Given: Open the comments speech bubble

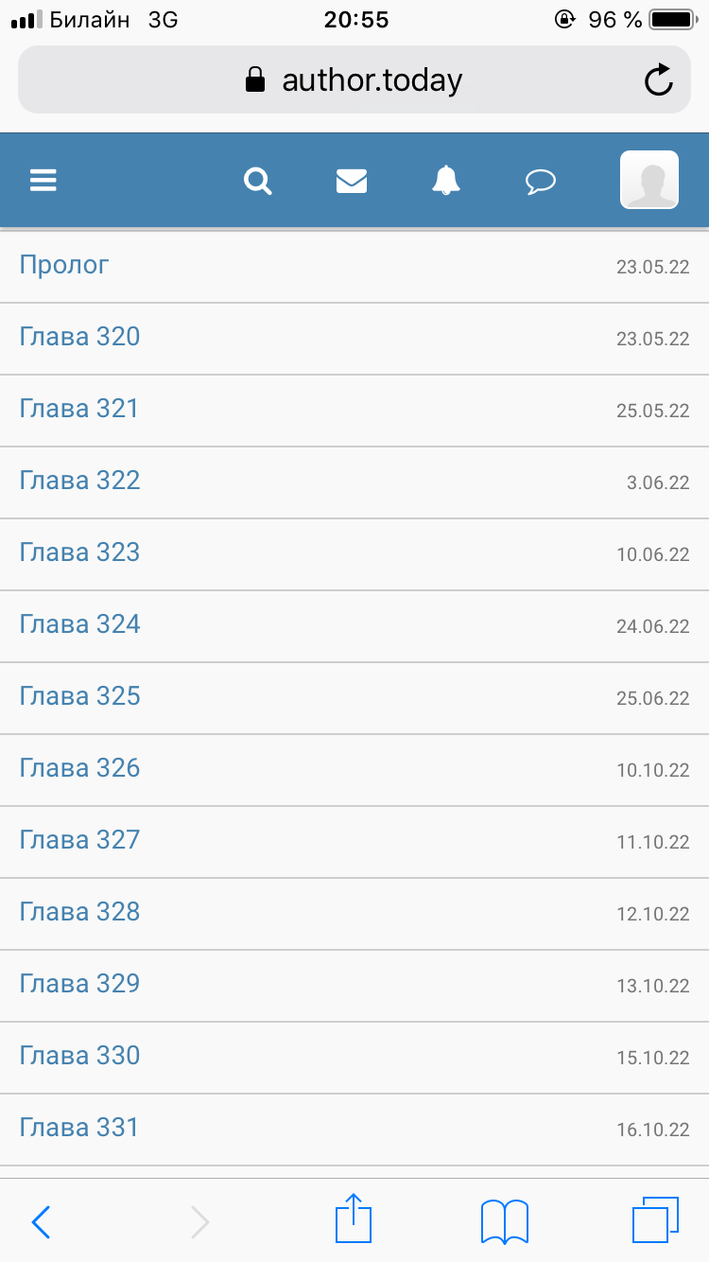Looking at the screenshot, I should pyautogui.click(x=540, y=181).
